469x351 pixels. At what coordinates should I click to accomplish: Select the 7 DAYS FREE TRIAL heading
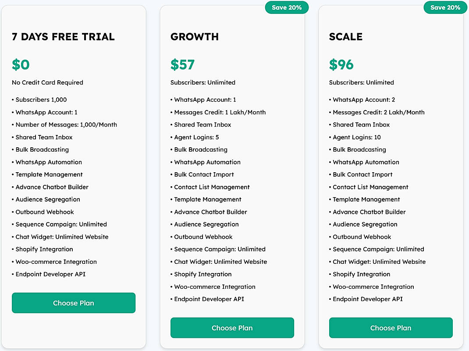click(x=63, y=37)
